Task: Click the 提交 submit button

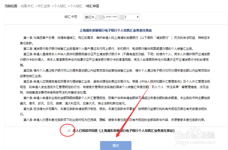Action: [115, 145]
